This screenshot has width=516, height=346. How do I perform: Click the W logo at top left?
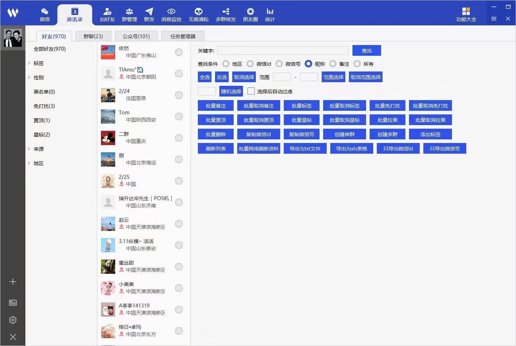coord(13,13)
